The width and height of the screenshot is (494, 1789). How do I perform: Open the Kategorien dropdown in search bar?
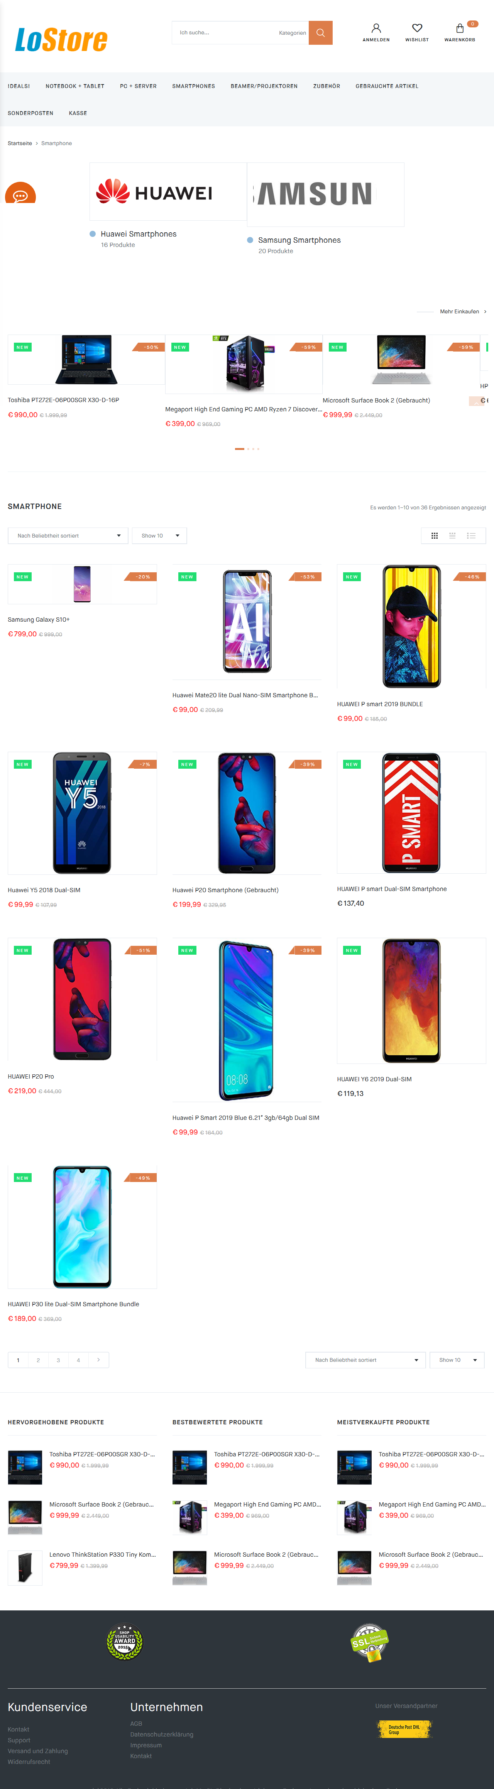(x=292, y=33)
